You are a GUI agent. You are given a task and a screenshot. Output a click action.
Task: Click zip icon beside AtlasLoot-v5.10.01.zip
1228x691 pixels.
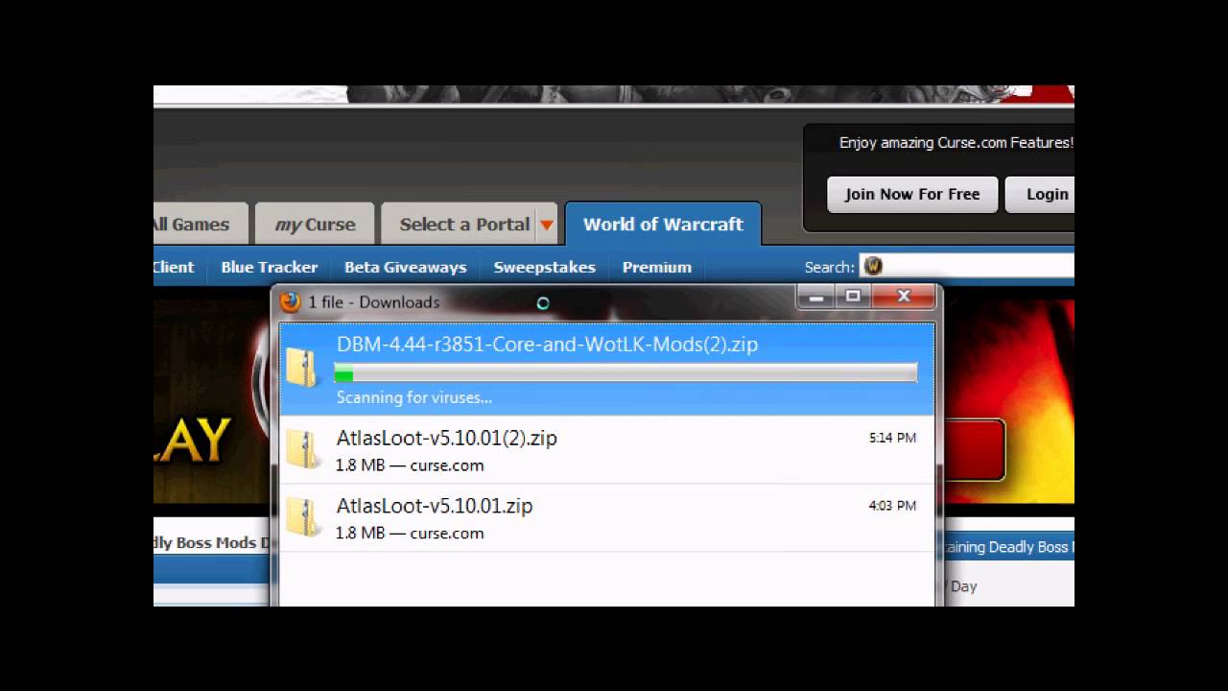(302, 516)
